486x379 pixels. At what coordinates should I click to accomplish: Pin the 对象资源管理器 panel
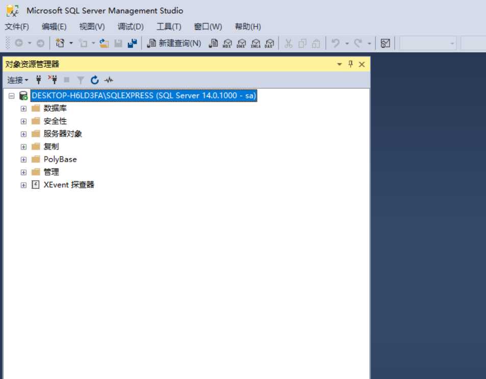[350, 64]
